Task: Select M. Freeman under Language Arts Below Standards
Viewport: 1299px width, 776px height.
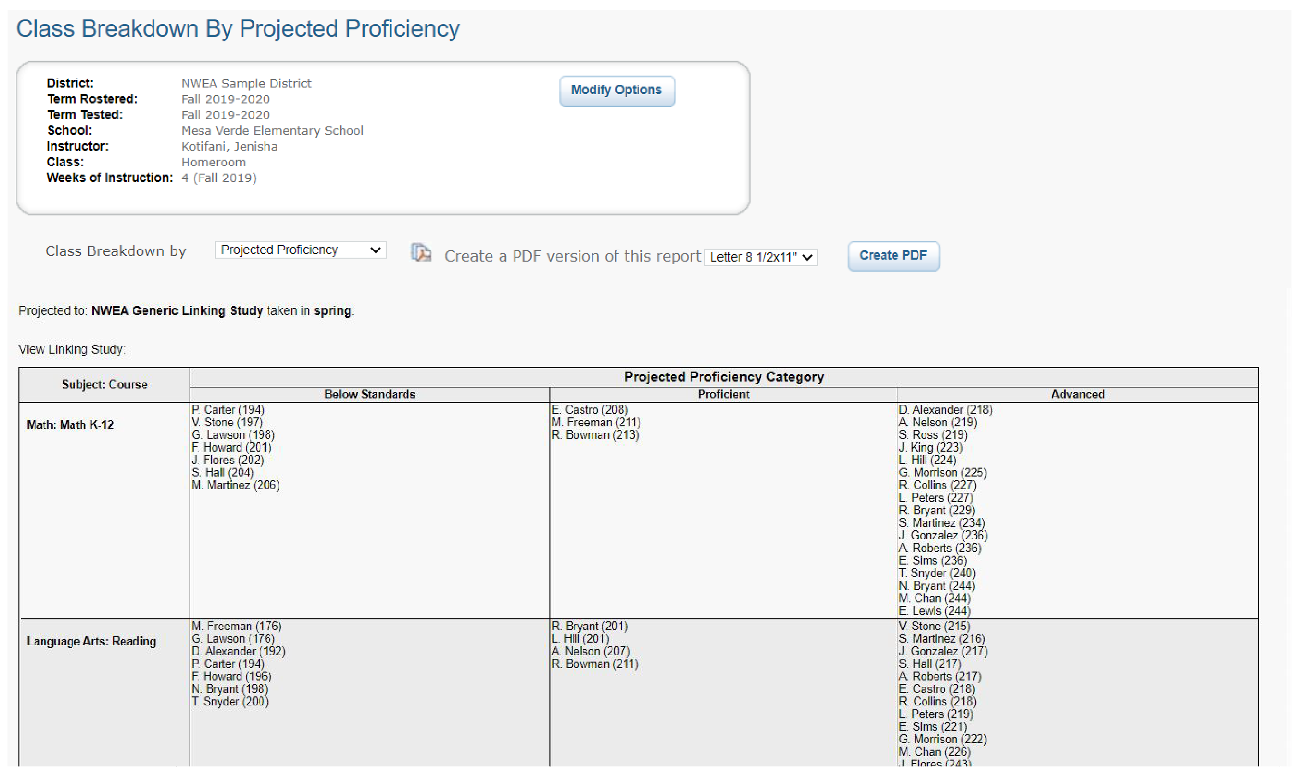Action: pos(235,625)
